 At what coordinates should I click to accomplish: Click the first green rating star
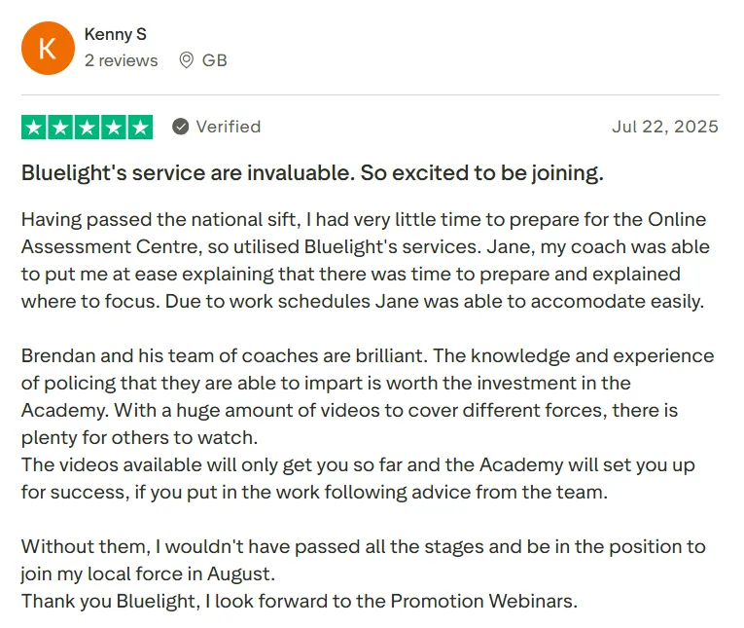[x=34, y=128]
